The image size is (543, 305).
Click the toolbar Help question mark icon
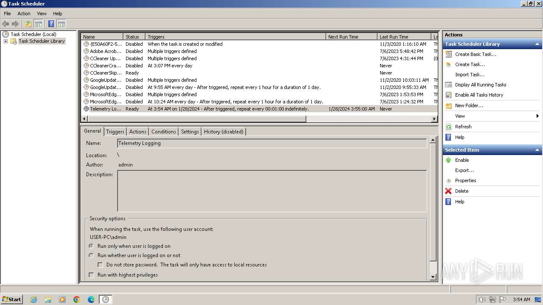pyautogui.click(x=51, y=24)
